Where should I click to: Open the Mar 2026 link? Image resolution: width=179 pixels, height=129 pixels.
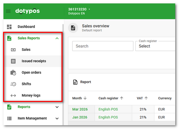click(x=80, y=109)
